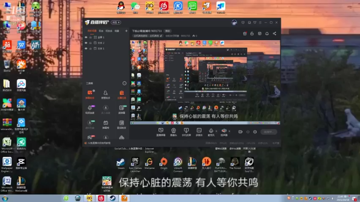Open the 读弹幕 tool with NEW badge
This screenshot has width=360, height=202.
[121, 110]
